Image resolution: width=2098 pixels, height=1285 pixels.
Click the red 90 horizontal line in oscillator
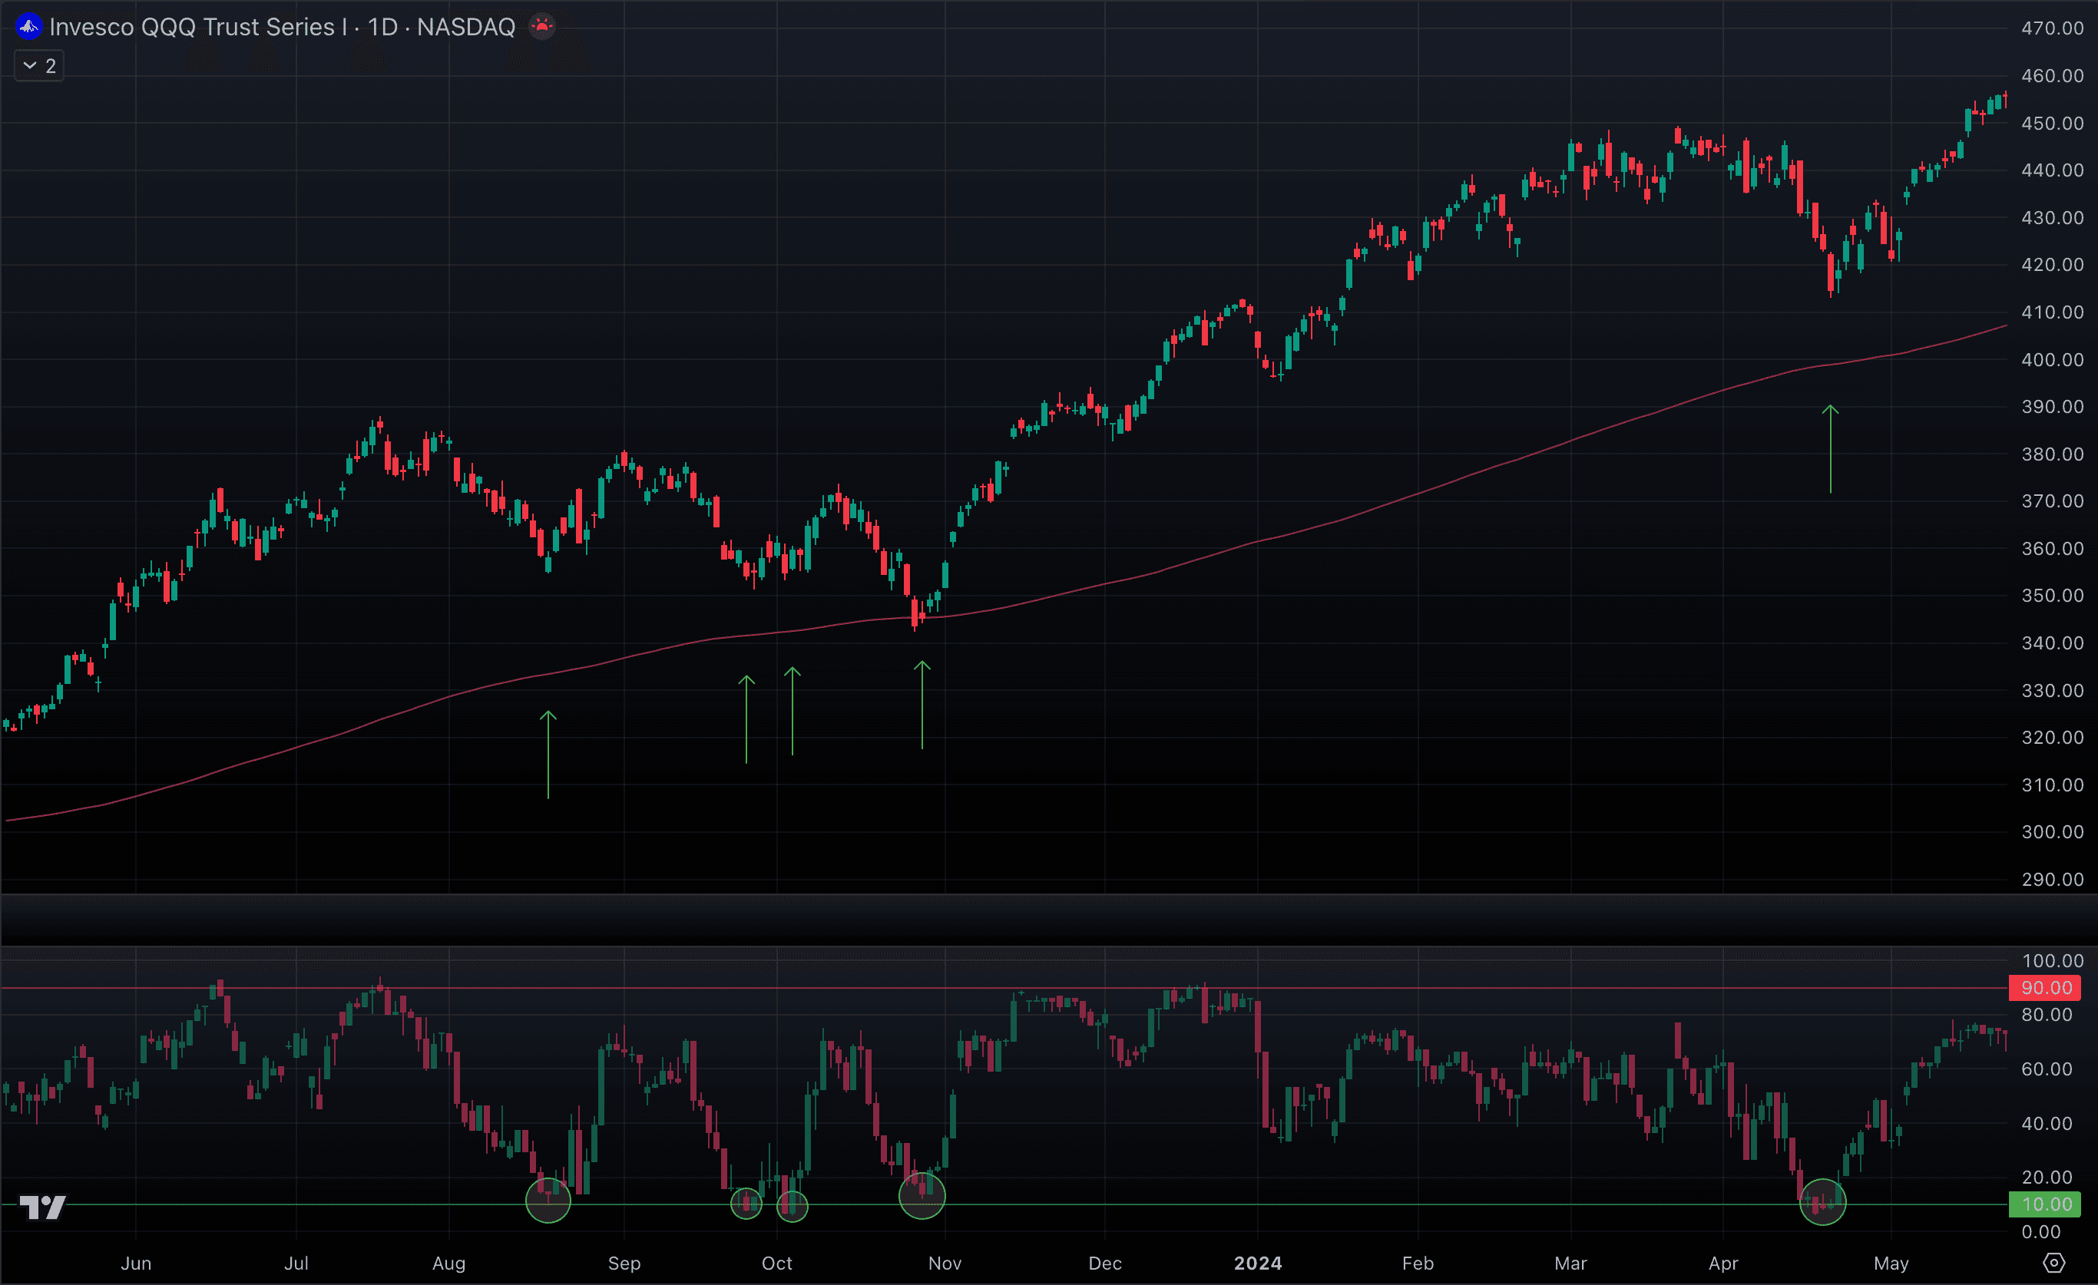852,988
